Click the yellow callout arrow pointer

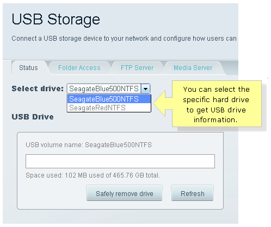pyautogui.click(x=163, y=104)
